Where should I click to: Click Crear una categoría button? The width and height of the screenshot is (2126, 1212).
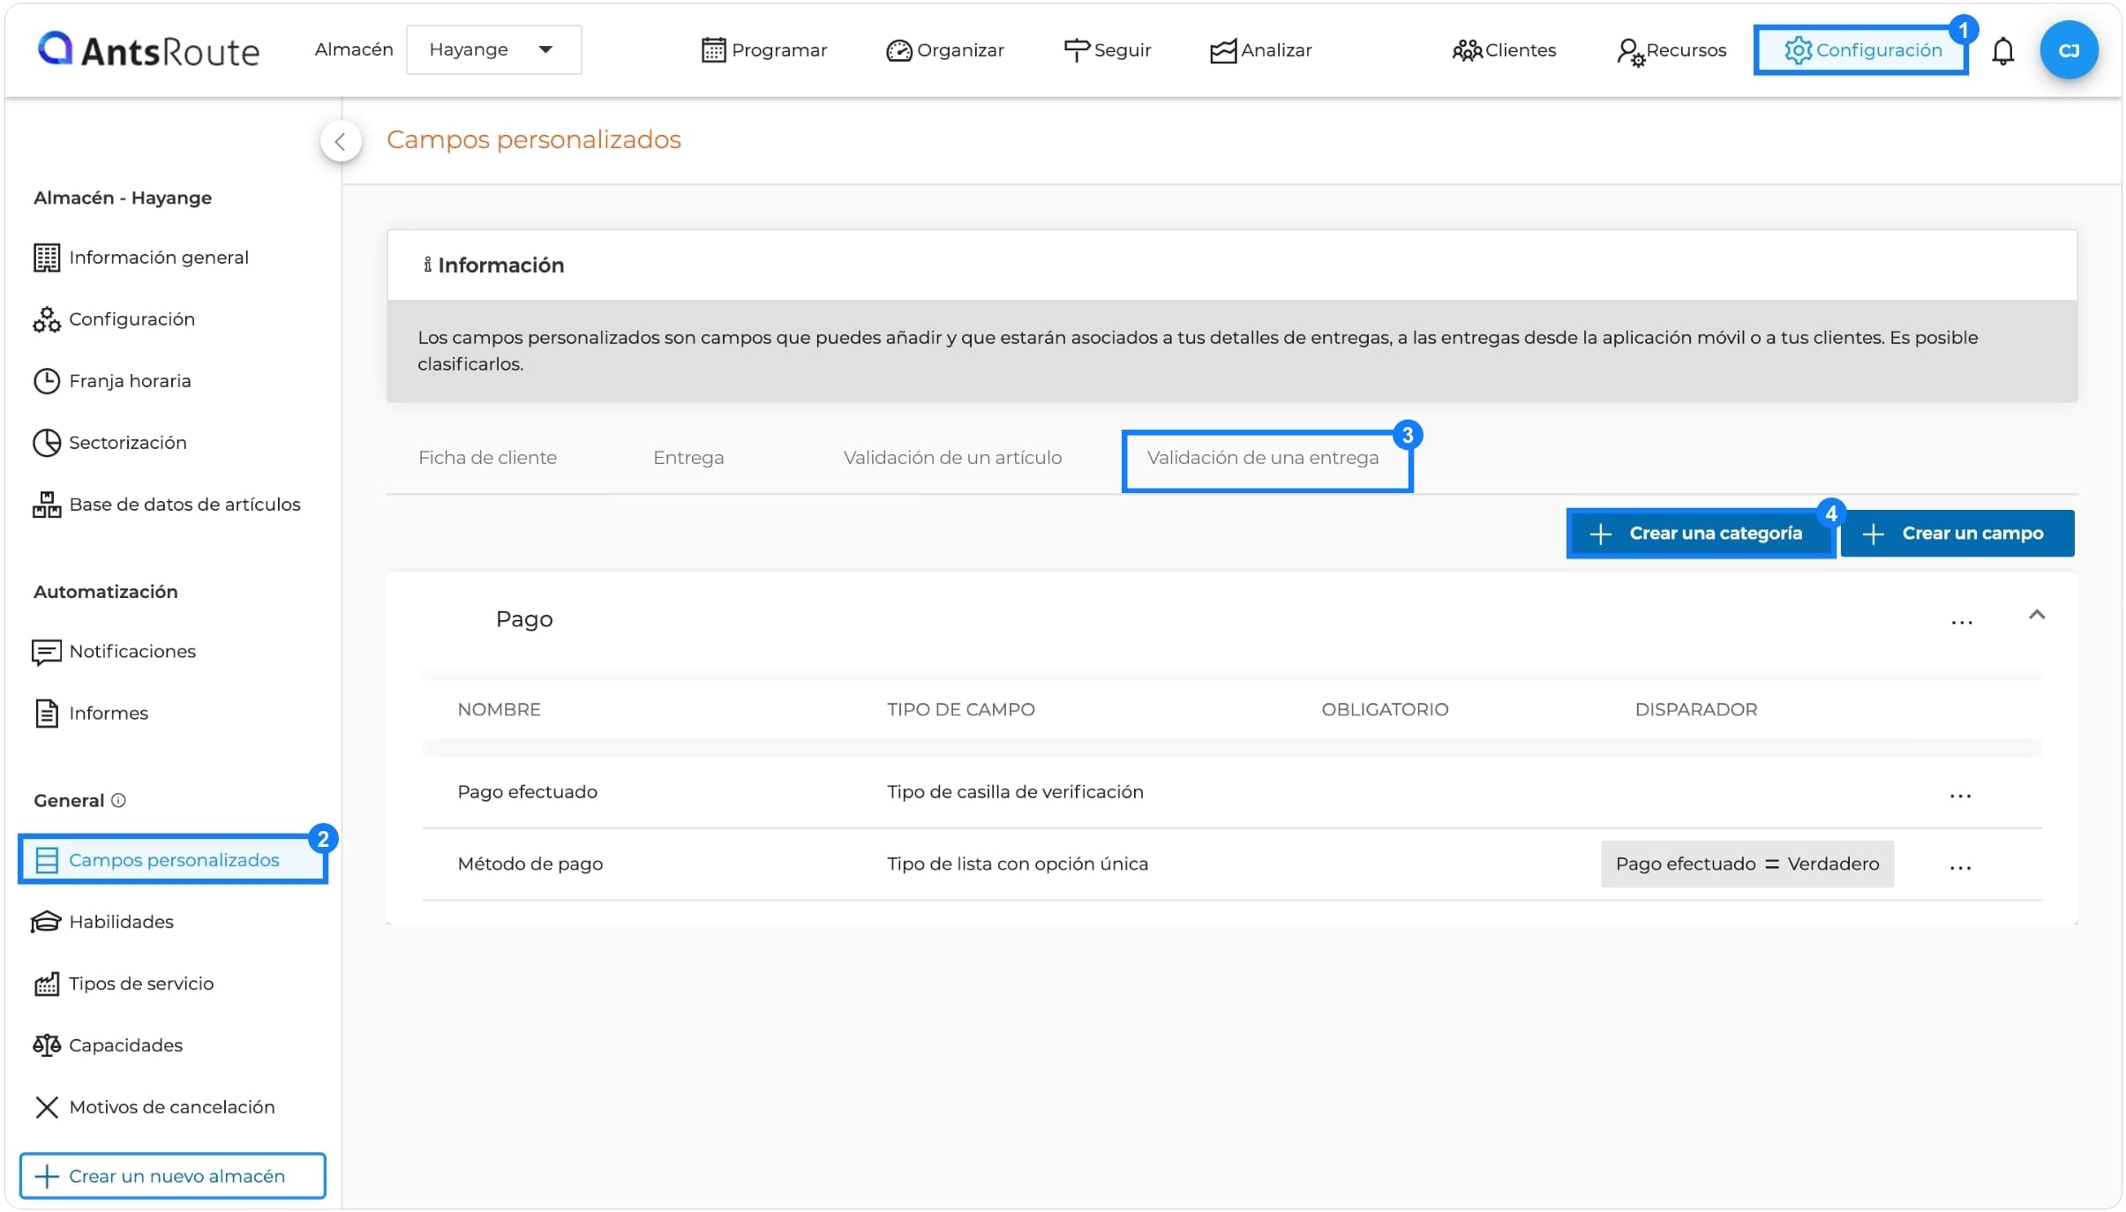tap(1700, 534)
